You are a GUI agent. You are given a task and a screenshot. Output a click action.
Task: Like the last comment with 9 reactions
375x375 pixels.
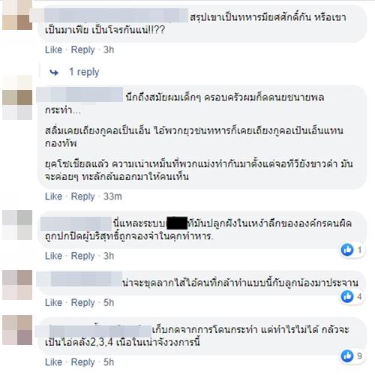coord(53,362)
